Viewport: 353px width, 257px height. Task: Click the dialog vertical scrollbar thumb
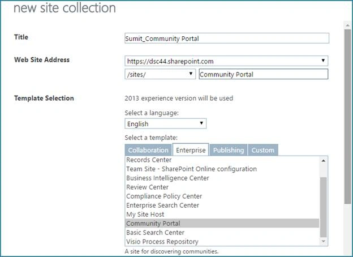(x=347, y=117)
